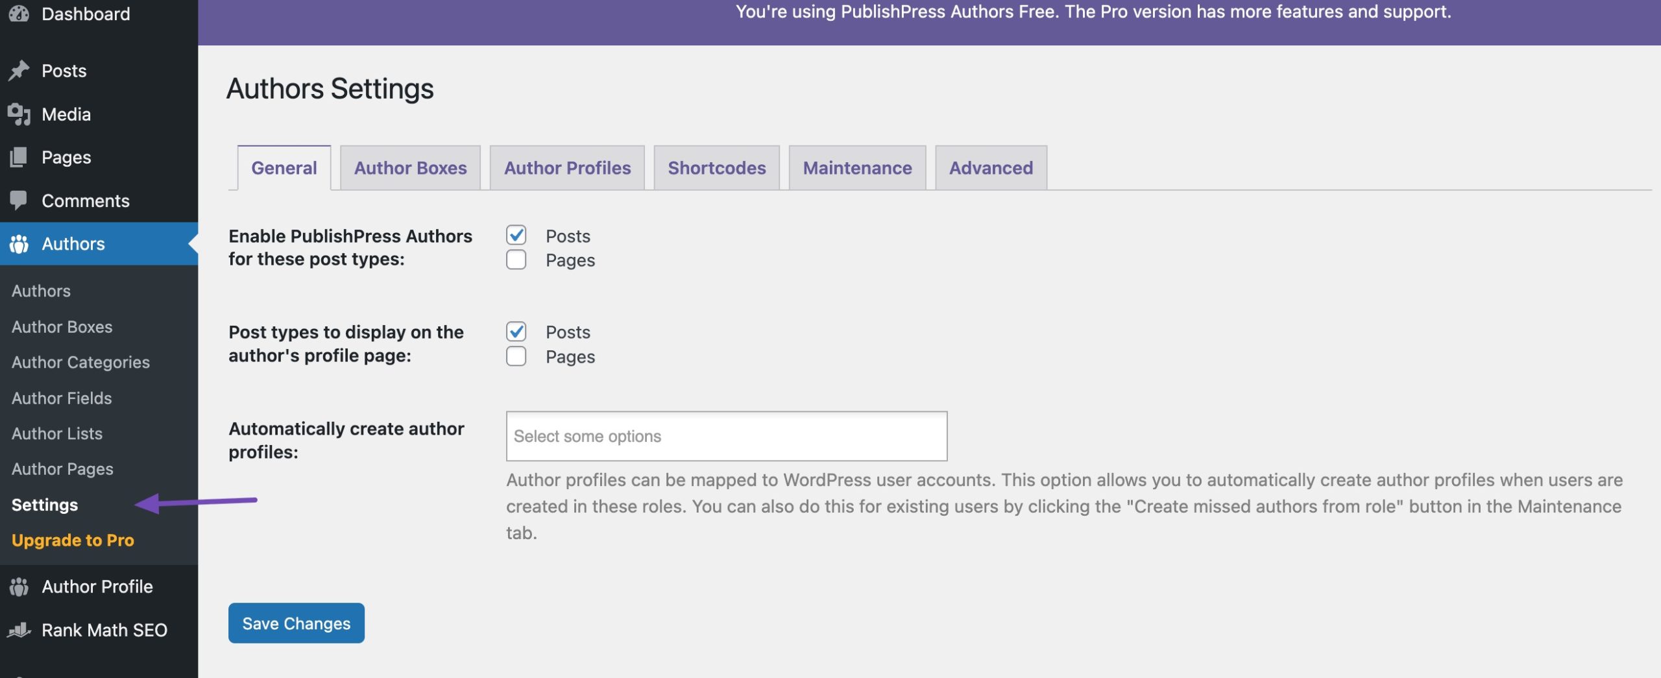Open the Select some options role field
Screen dimensions: 1661x678
click(727, 436)
